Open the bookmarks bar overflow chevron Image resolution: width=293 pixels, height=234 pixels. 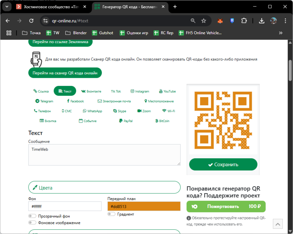[x=281, y=33]
